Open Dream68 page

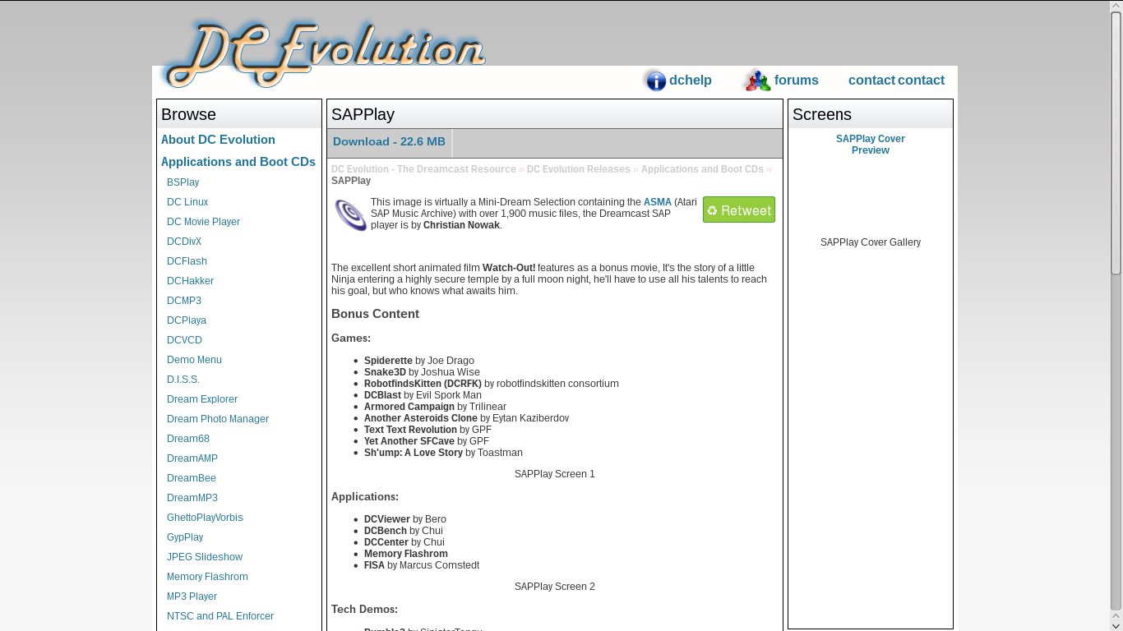[188, 439]
